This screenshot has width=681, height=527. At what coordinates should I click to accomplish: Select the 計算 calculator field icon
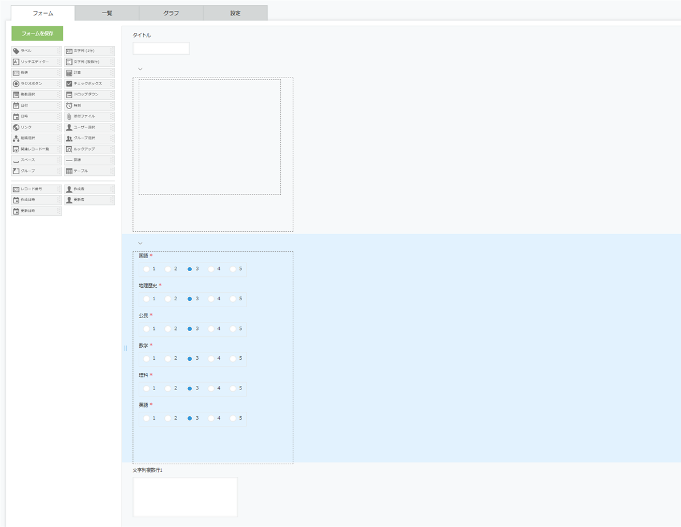point(69,73)
